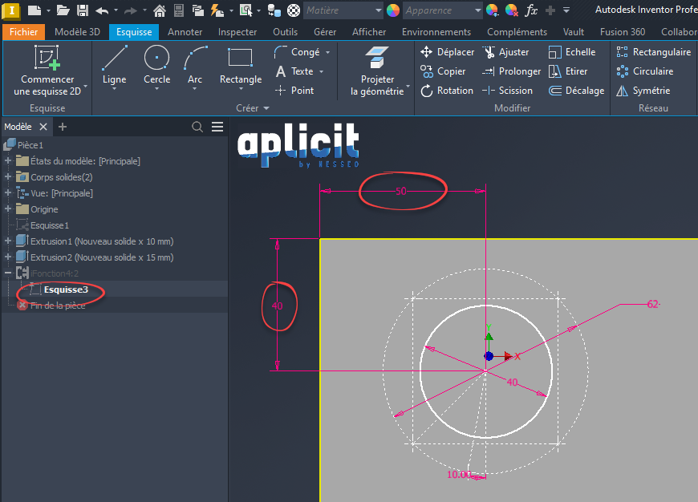Open the Fichier menu
Image resolution: width=698 pixels, height=502 pixels.
pyautogui.click(x=24, y=32)
